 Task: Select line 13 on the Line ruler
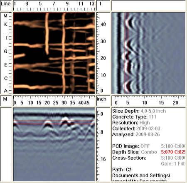[92, 4]
